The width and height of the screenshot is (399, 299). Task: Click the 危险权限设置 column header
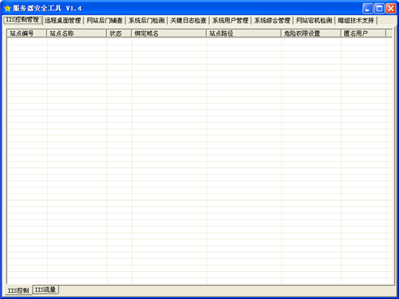pyautogui.click(x=311, y=33)
